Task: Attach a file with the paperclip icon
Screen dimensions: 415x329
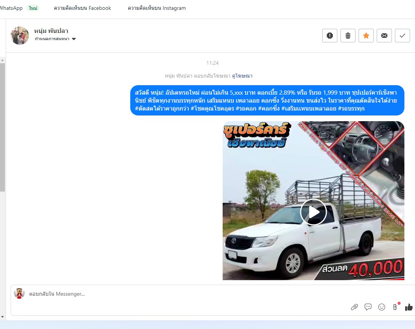Action: click(x=354, y=307)
